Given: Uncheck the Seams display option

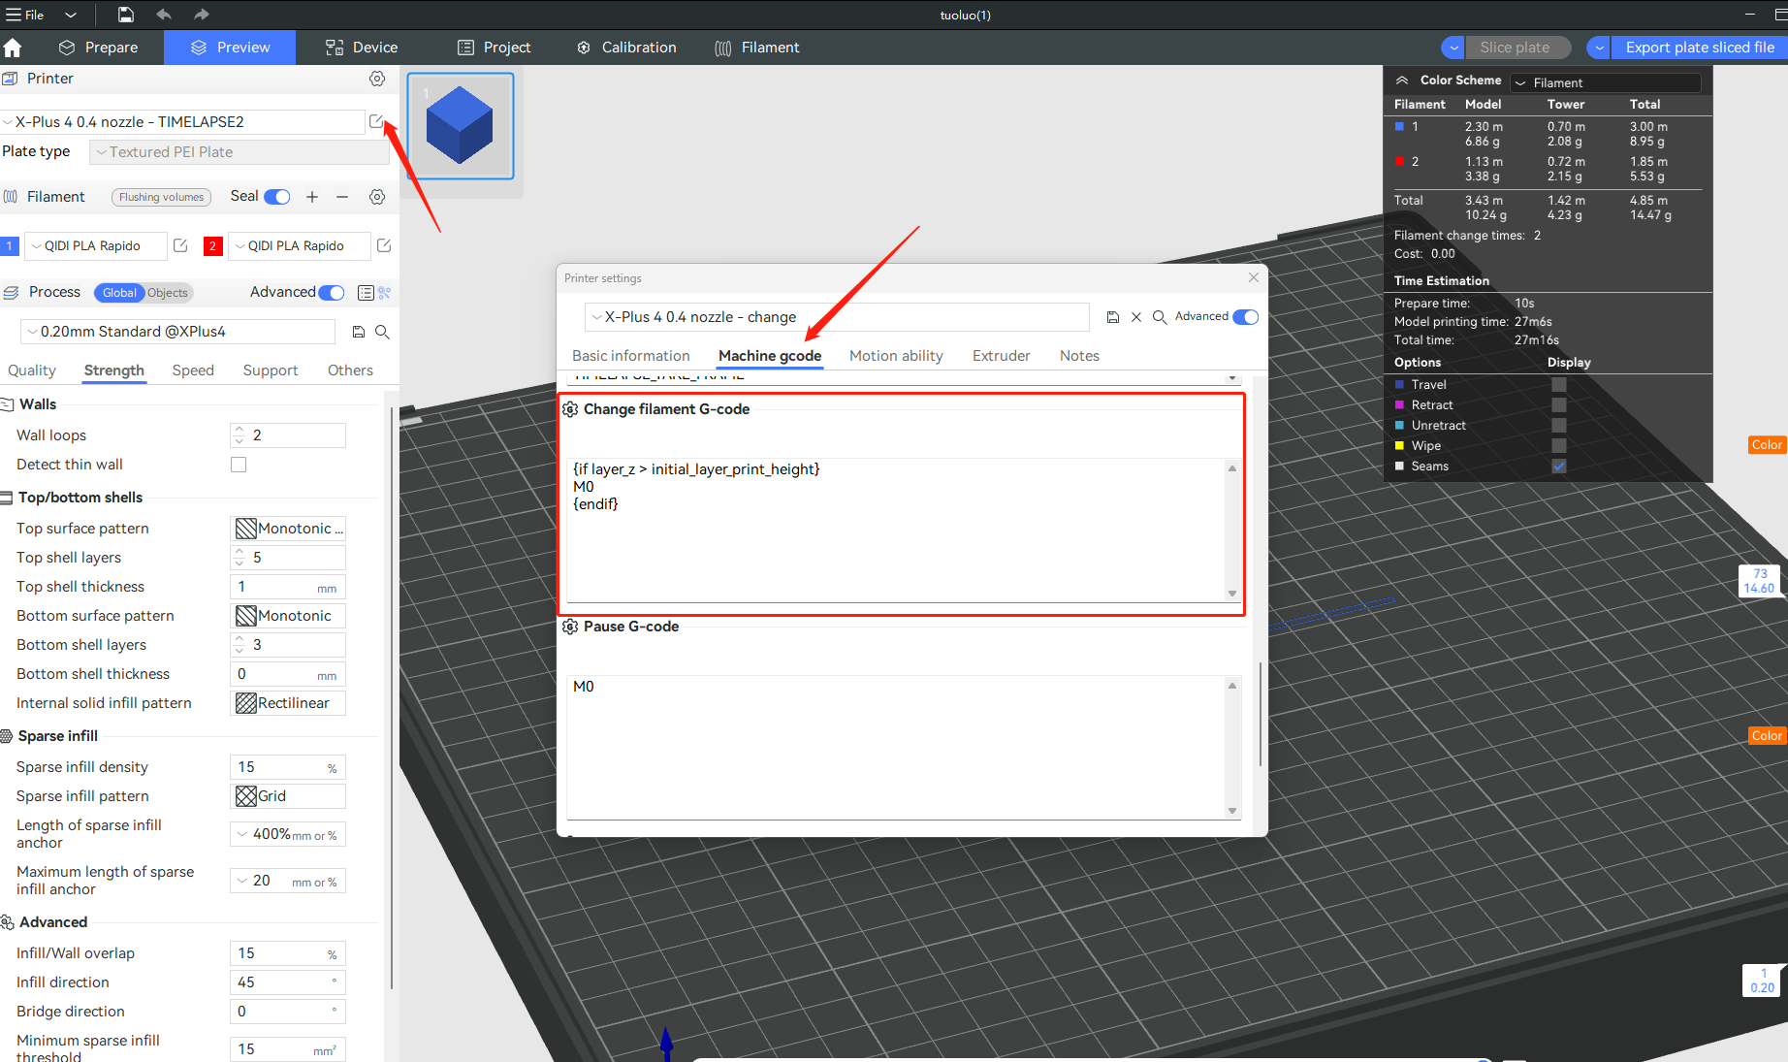Looking at the screenshot, I should coord(1559,466).
